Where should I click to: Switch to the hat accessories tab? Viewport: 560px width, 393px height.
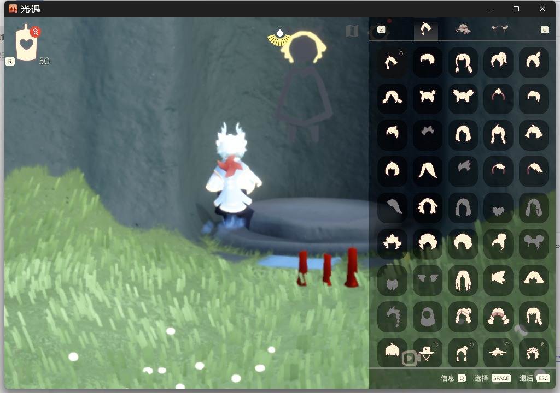point(463,29)
